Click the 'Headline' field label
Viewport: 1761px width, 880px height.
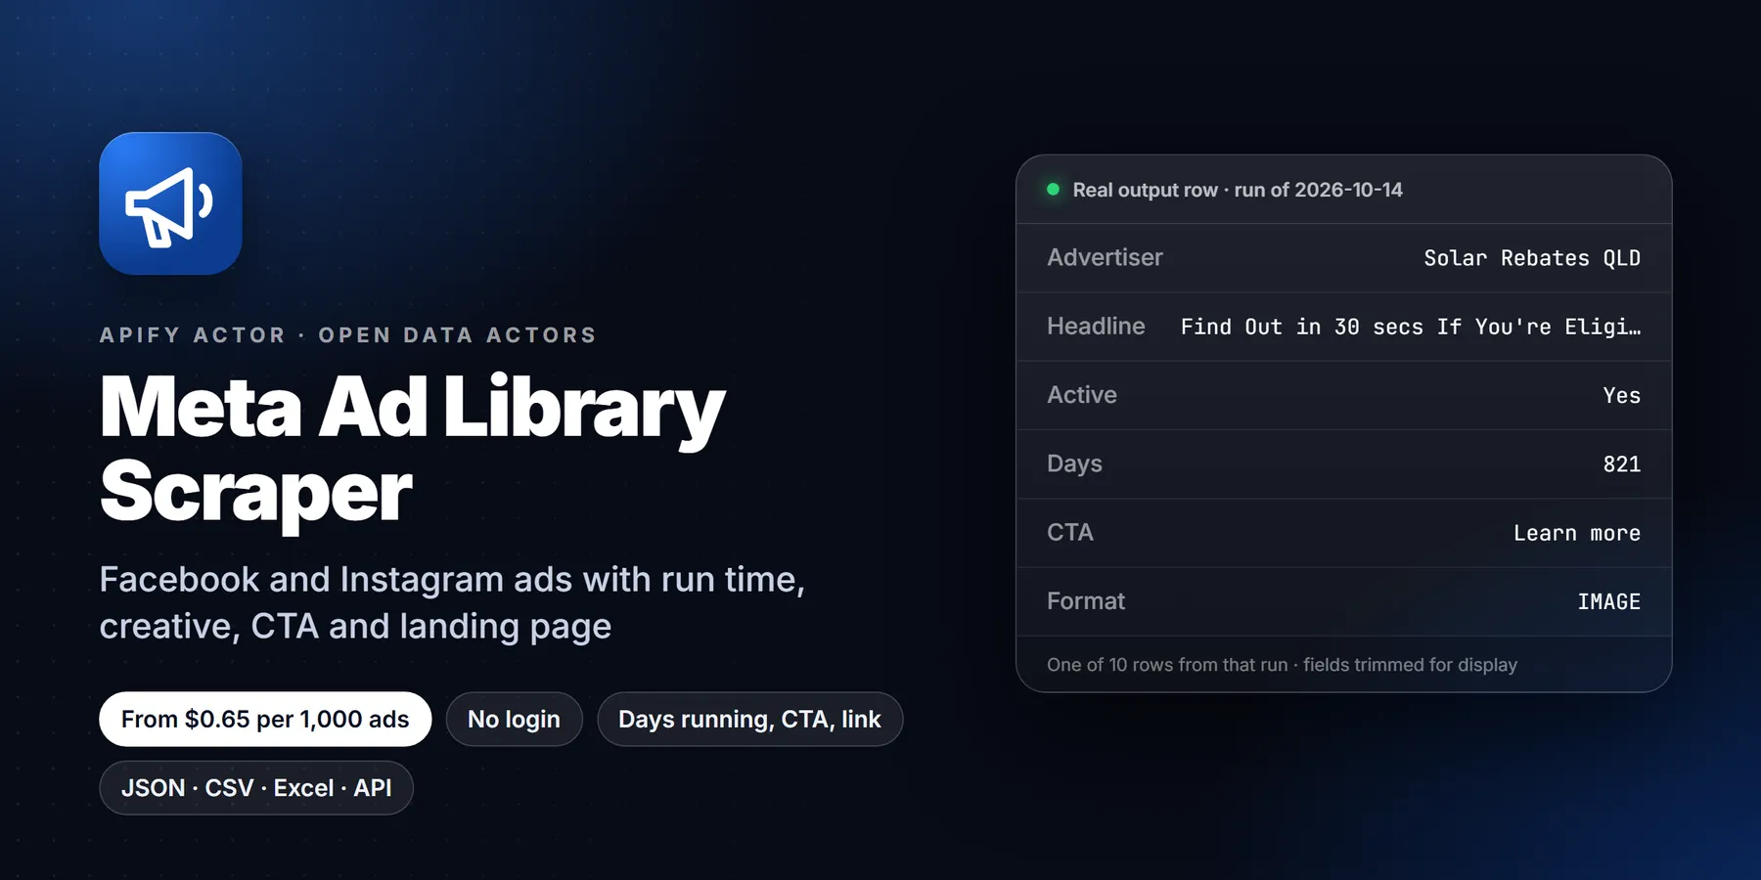point(1096,327)
